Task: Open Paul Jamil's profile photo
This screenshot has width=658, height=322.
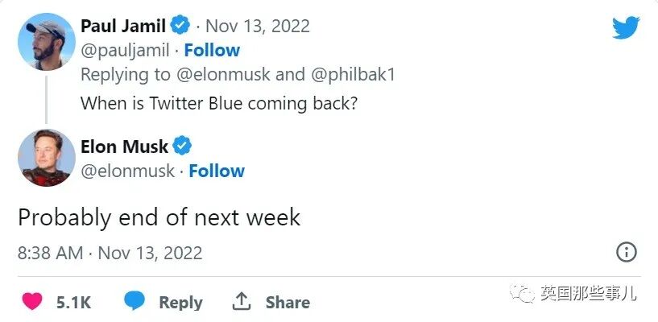Action: [x=47, y=41]
